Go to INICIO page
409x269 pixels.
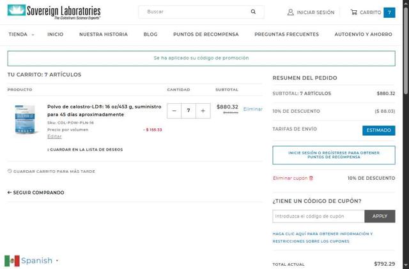point(56,34)
